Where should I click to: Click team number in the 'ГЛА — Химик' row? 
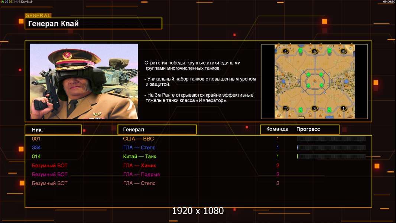[277, 165]
